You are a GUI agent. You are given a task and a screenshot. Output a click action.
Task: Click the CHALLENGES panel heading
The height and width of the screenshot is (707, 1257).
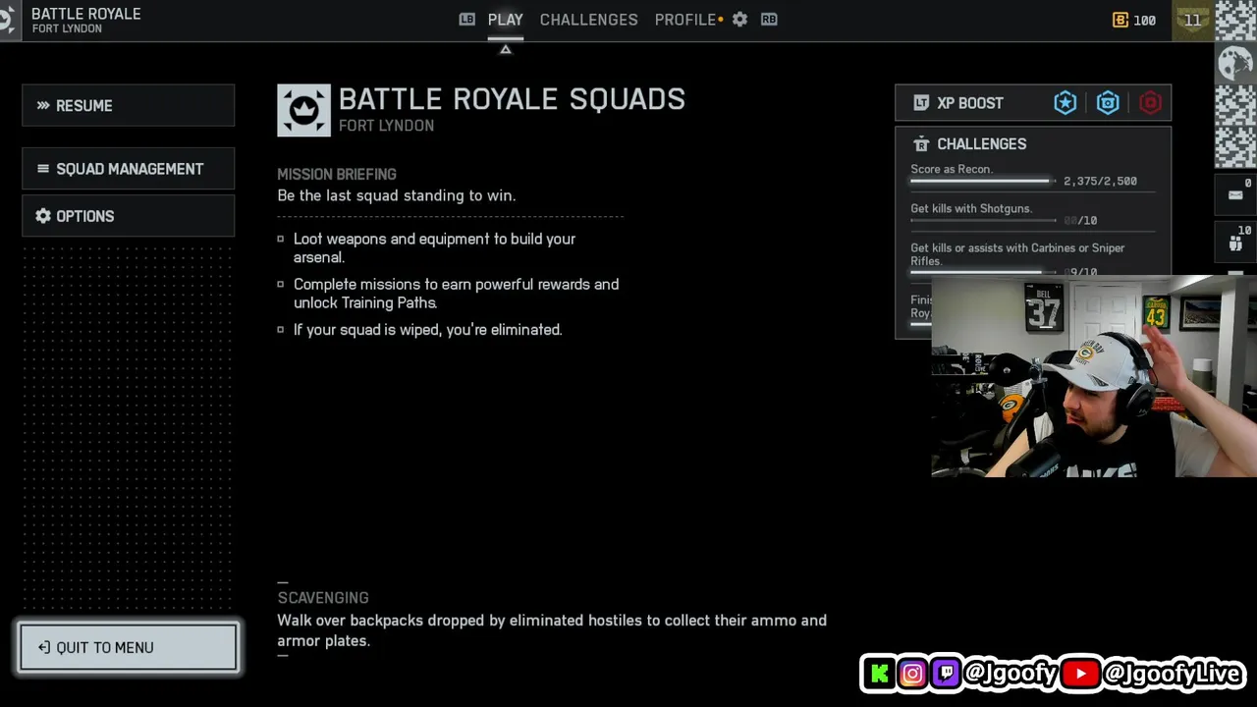pyautogui.click(x=981, y=144)
